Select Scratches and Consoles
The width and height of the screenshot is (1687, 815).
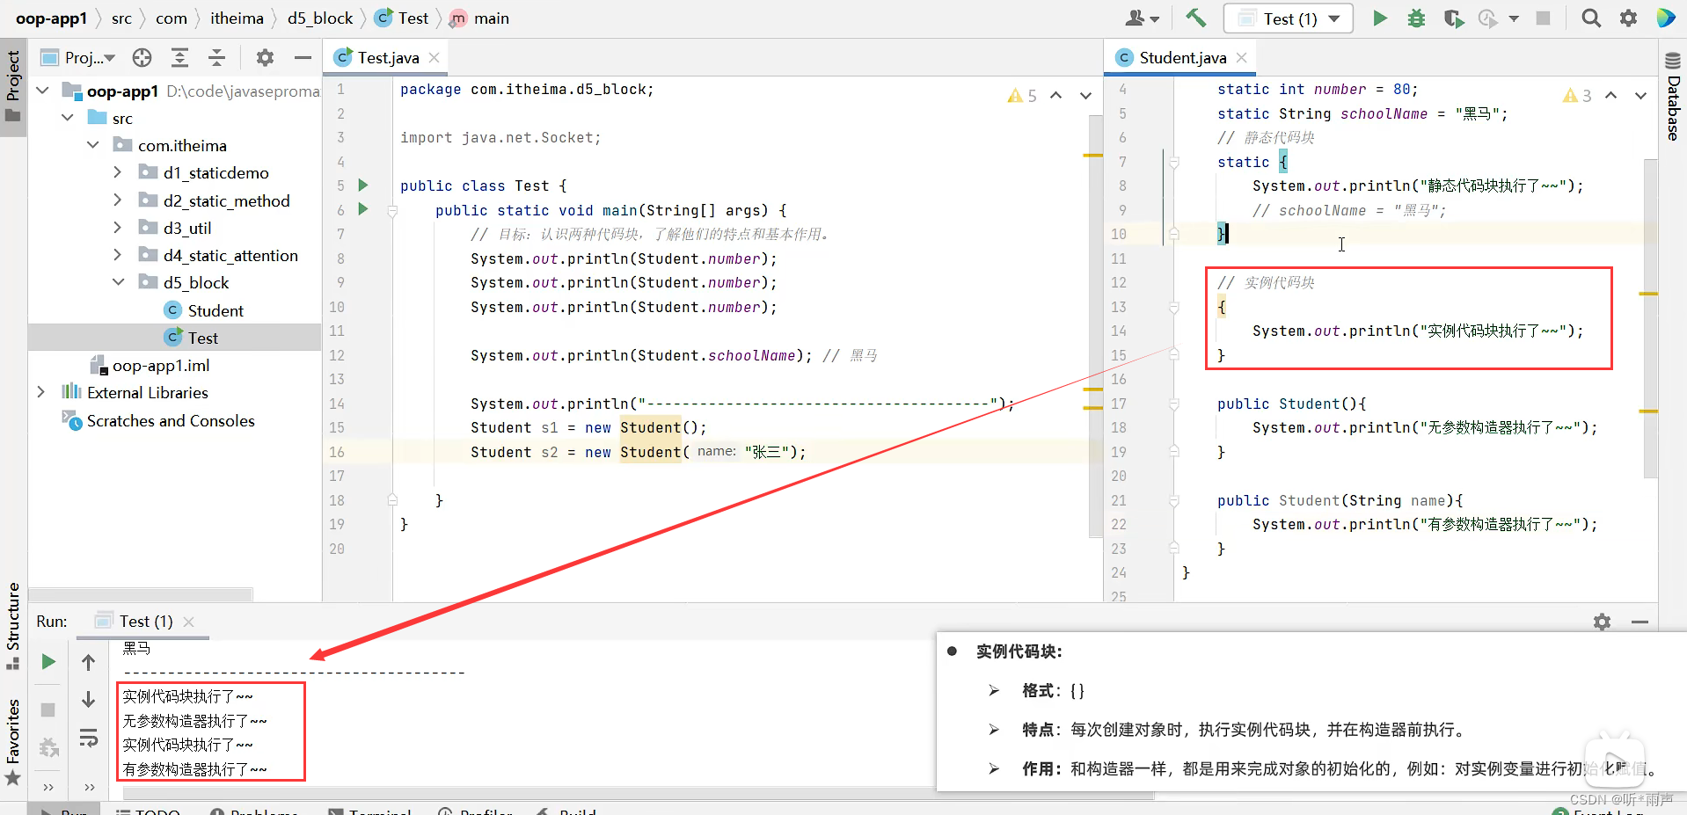coord(157,420)
